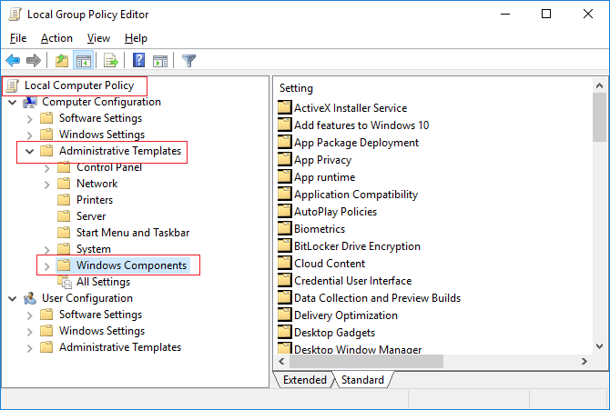Open the Action menu
610x410 pixels.
(56, 38)
